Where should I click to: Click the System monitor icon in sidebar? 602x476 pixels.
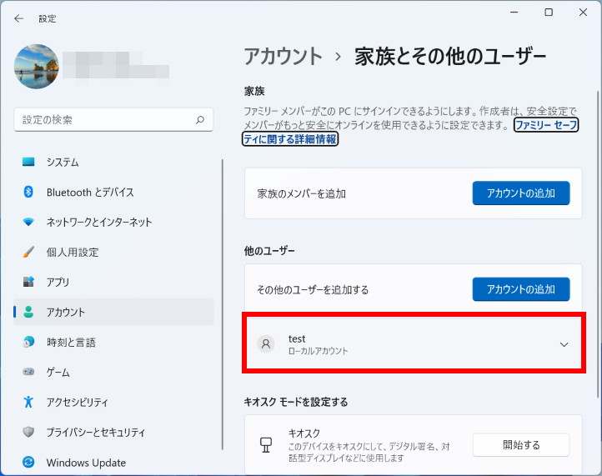coord(28,162)
